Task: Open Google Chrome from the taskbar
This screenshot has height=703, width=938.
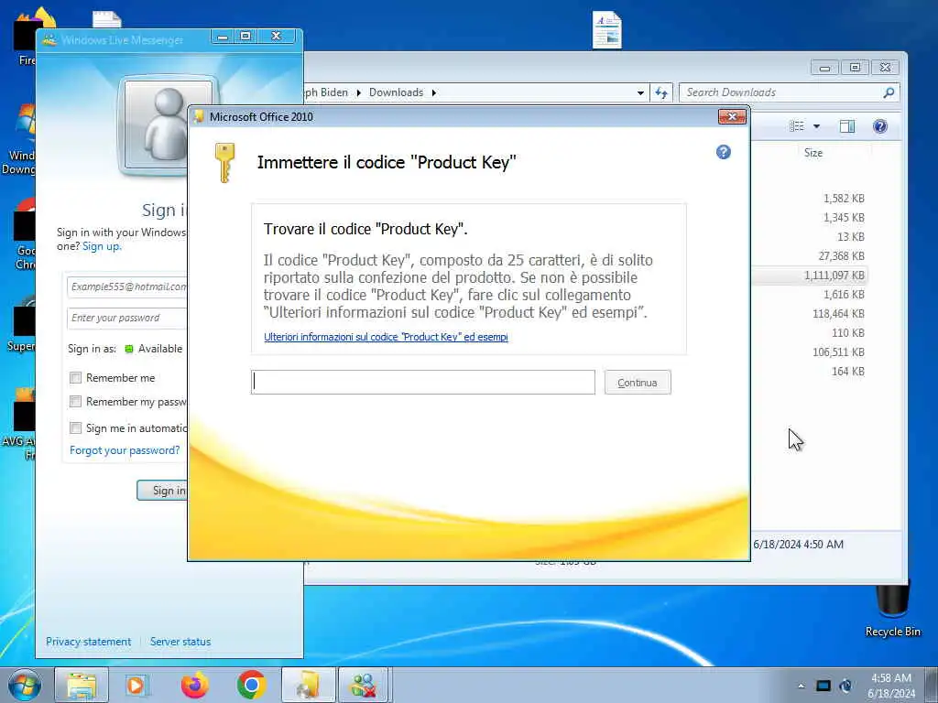Action: coord(251,685)
